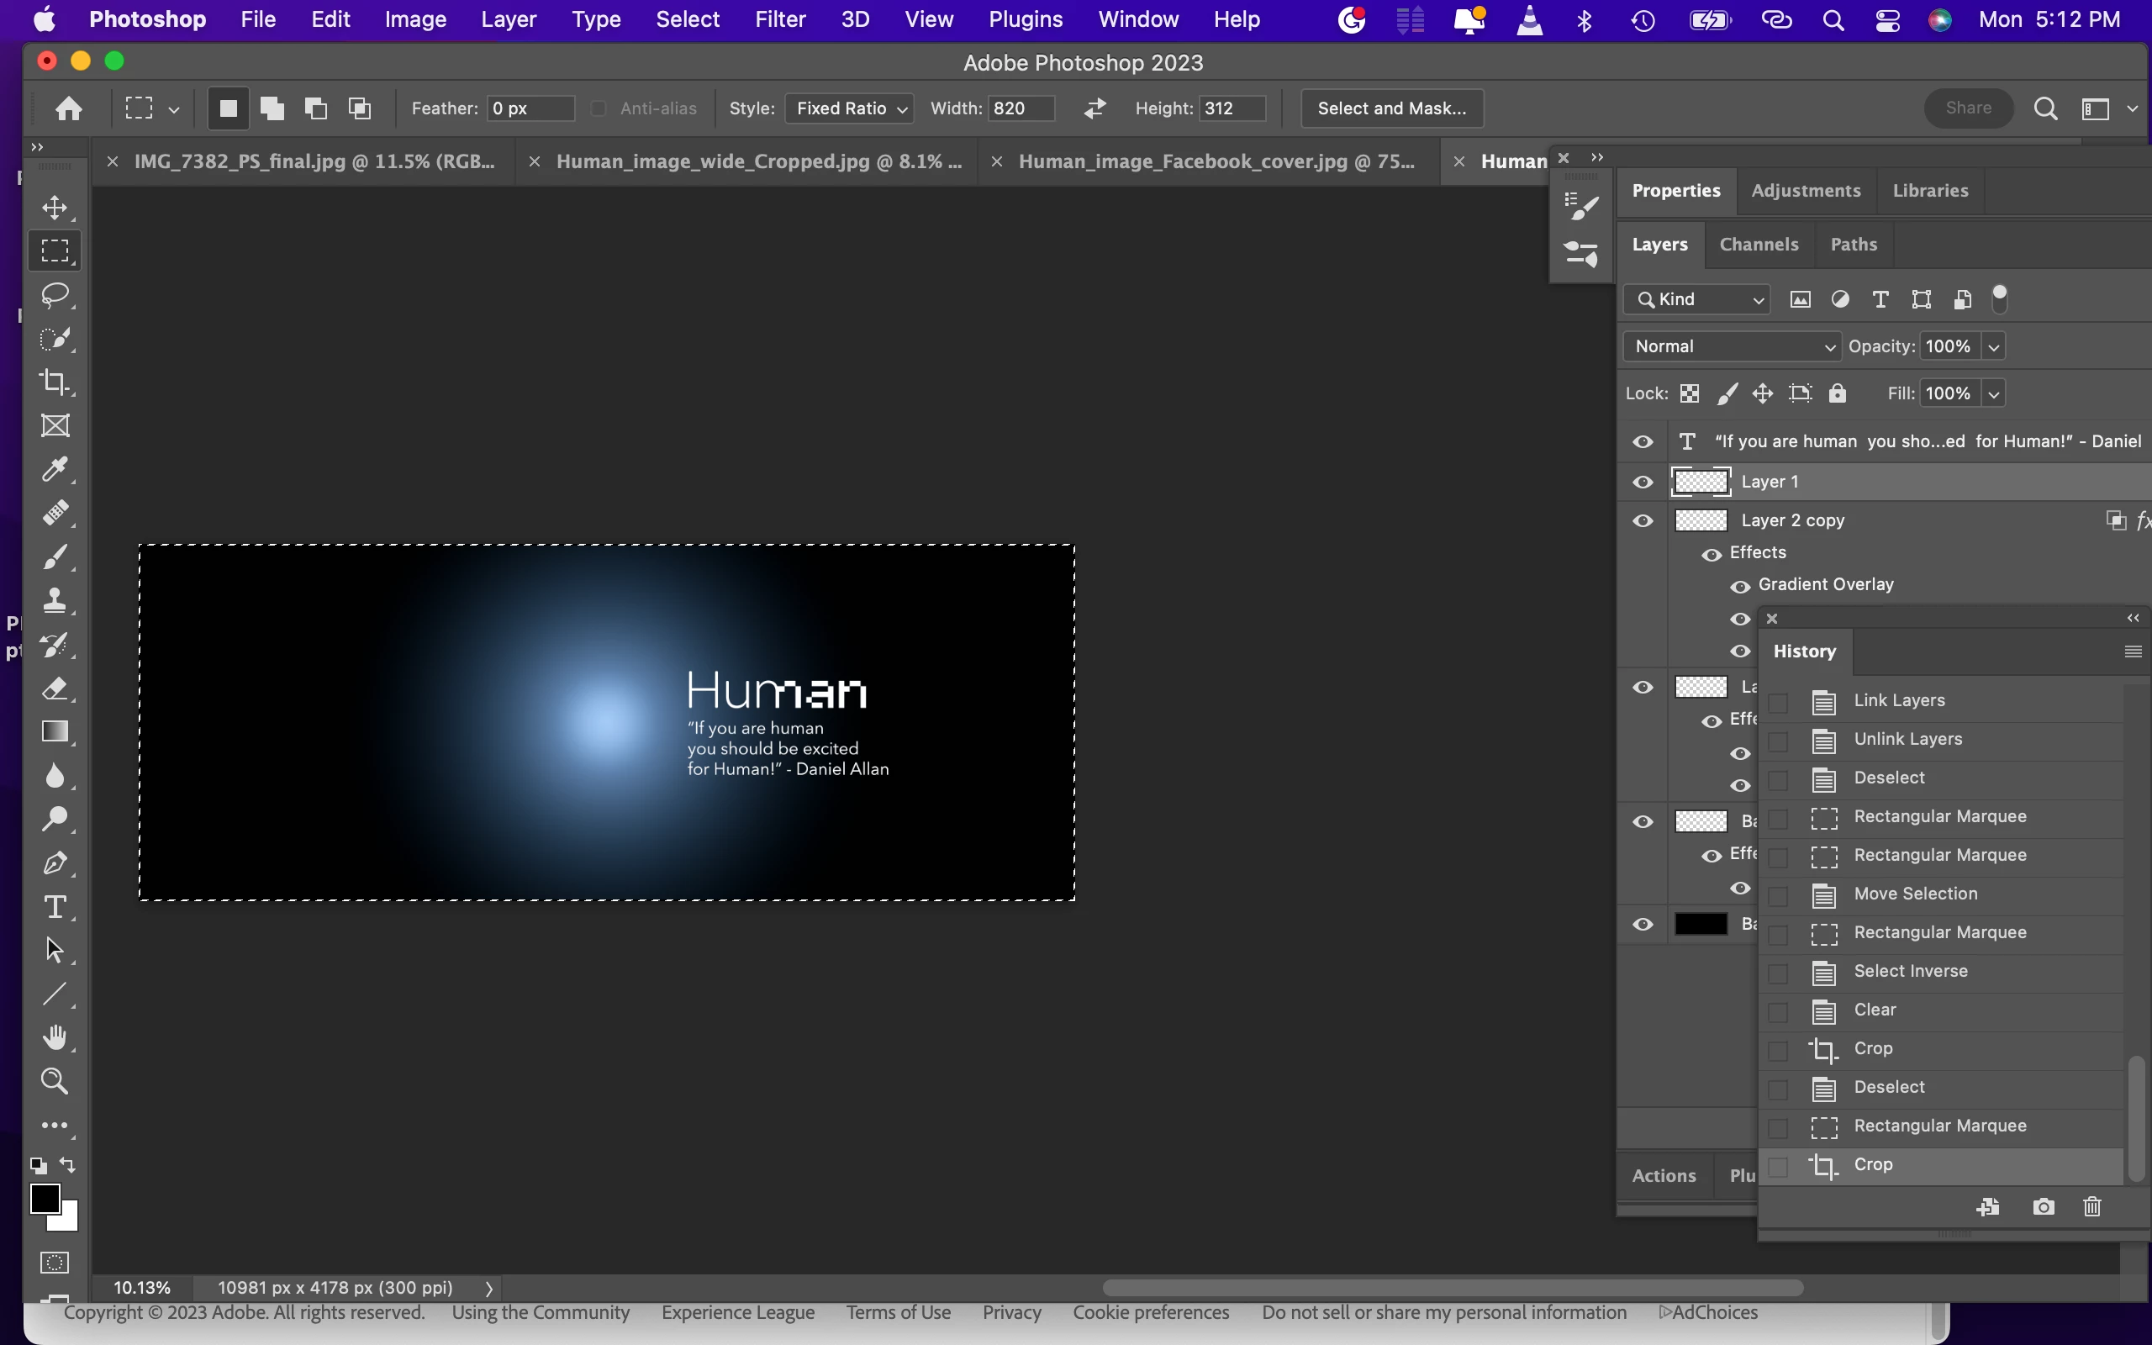Open the Style Fixed Ratio dropdown

click(x=850, y=108)
